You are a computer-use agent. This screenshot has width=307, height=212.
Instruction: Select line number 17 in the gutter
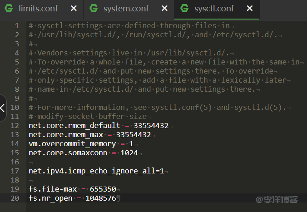click(x=15, y=171)
